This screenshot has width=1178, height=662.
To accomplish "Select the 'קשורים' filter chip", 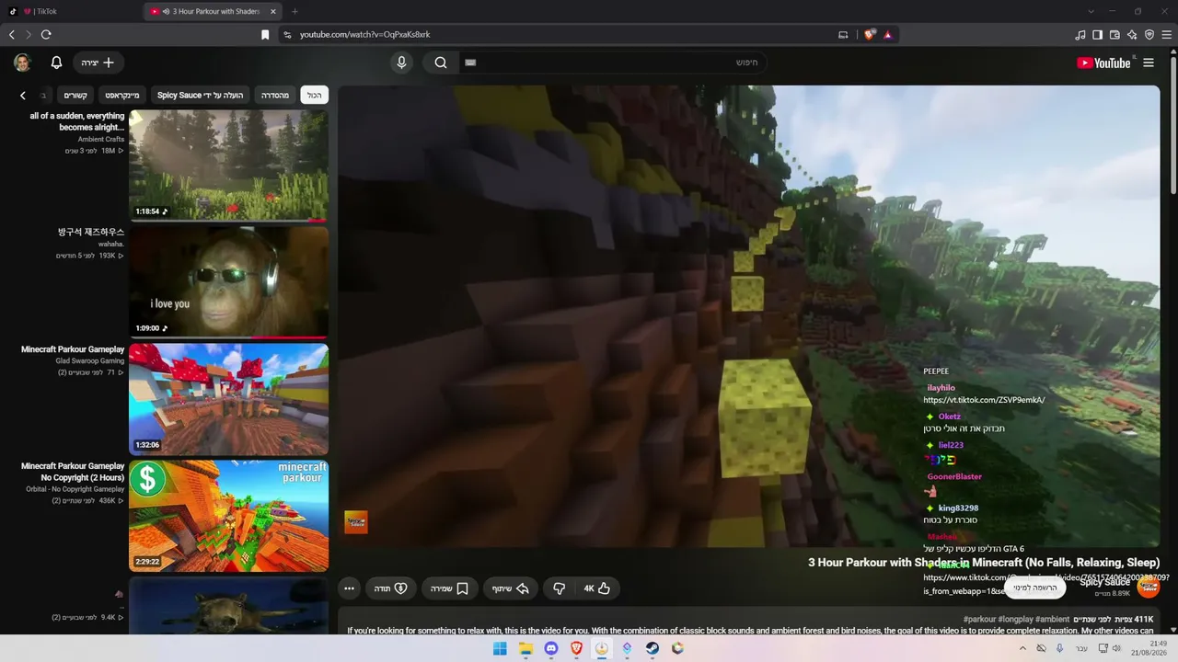I will click(x=75, y=95).
